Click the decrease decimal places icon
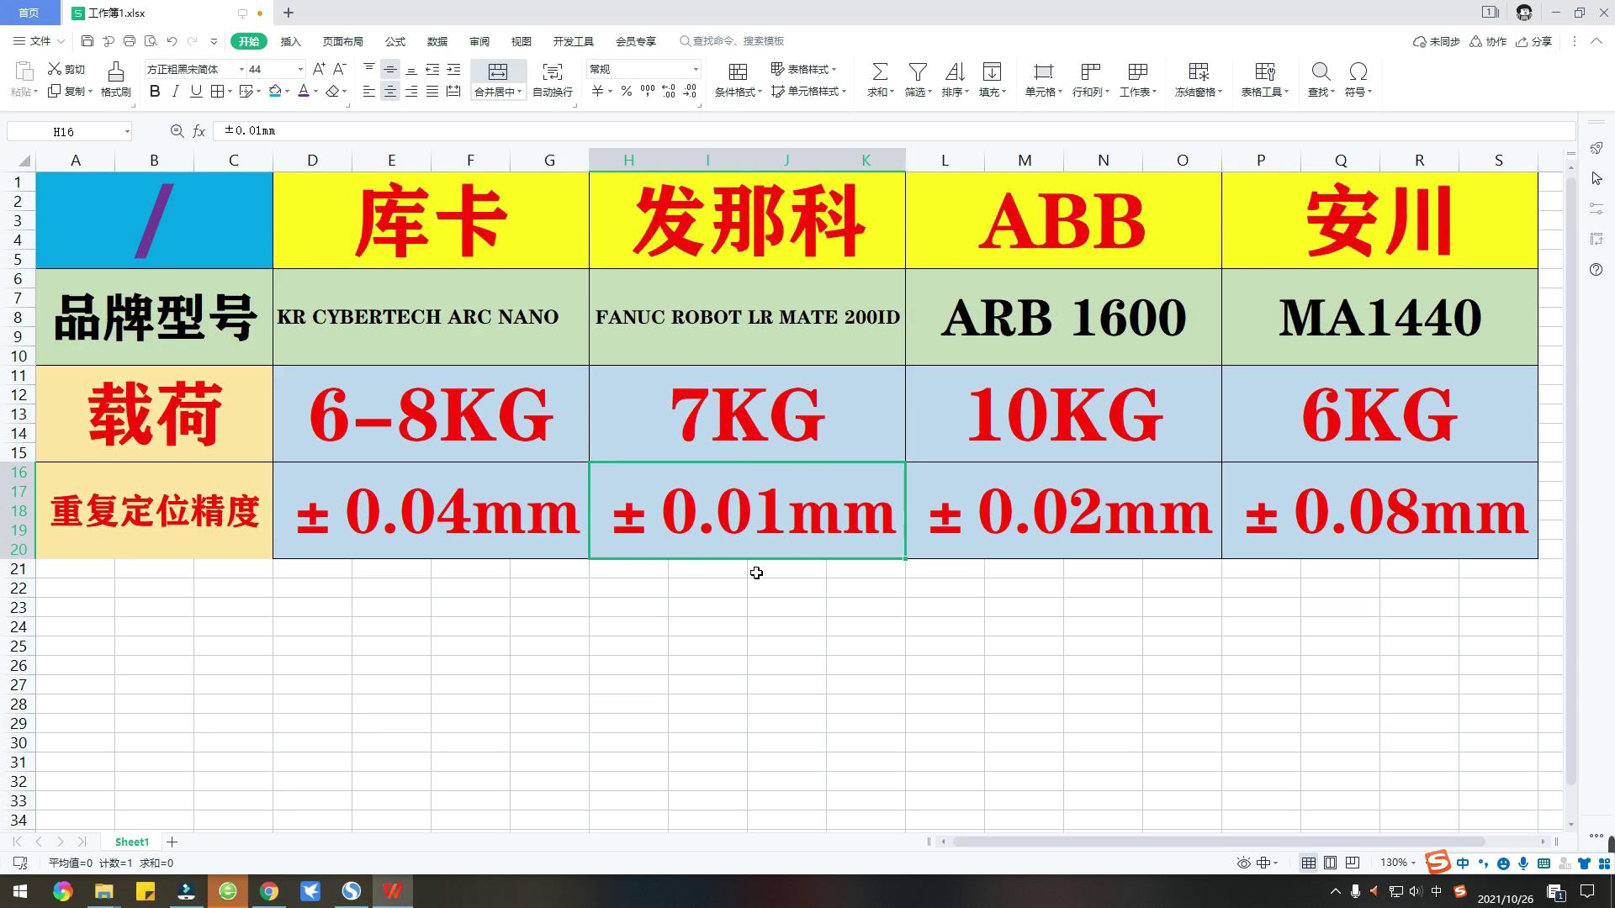 [x=690, y=91]
